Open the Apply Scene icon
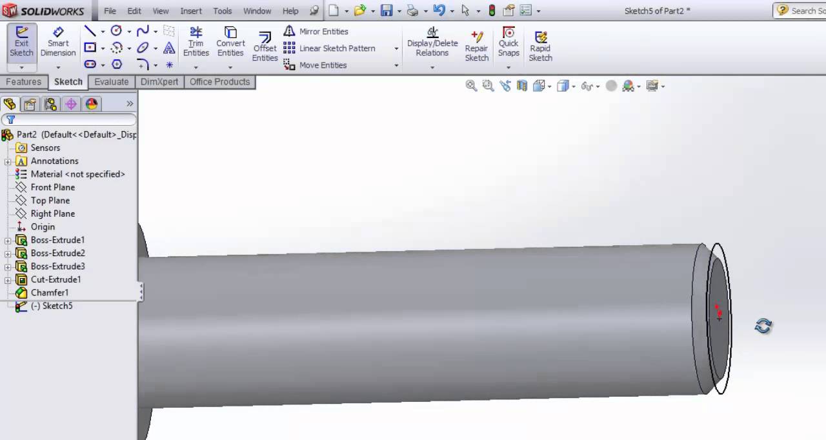826x440 pixels. pyautogui.click(x=629, y=86)
